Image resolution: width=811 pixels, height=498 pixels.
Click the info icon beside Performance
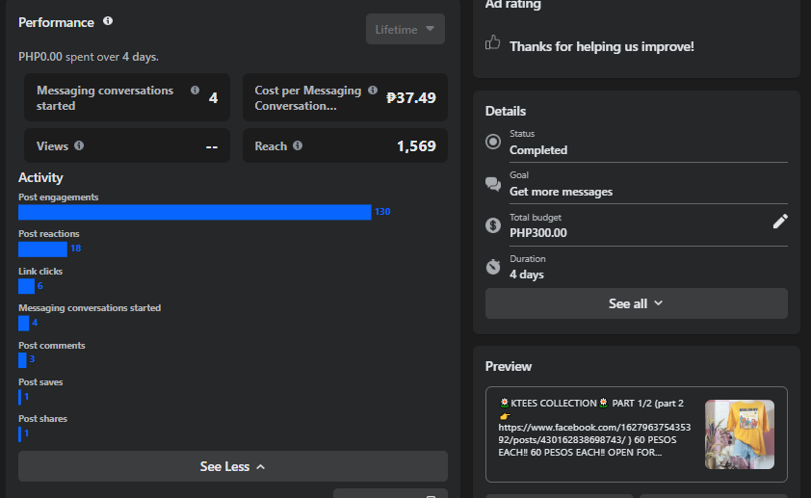108,21
